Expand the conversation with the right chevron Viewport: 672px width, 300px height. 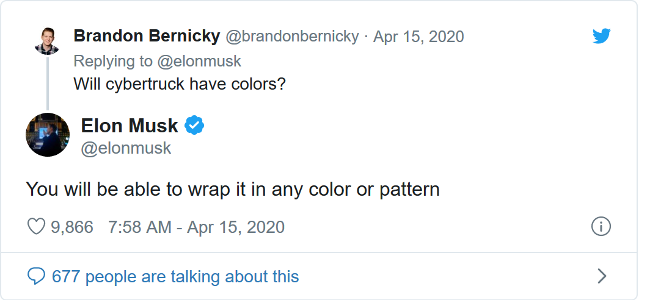pos(602,277)
